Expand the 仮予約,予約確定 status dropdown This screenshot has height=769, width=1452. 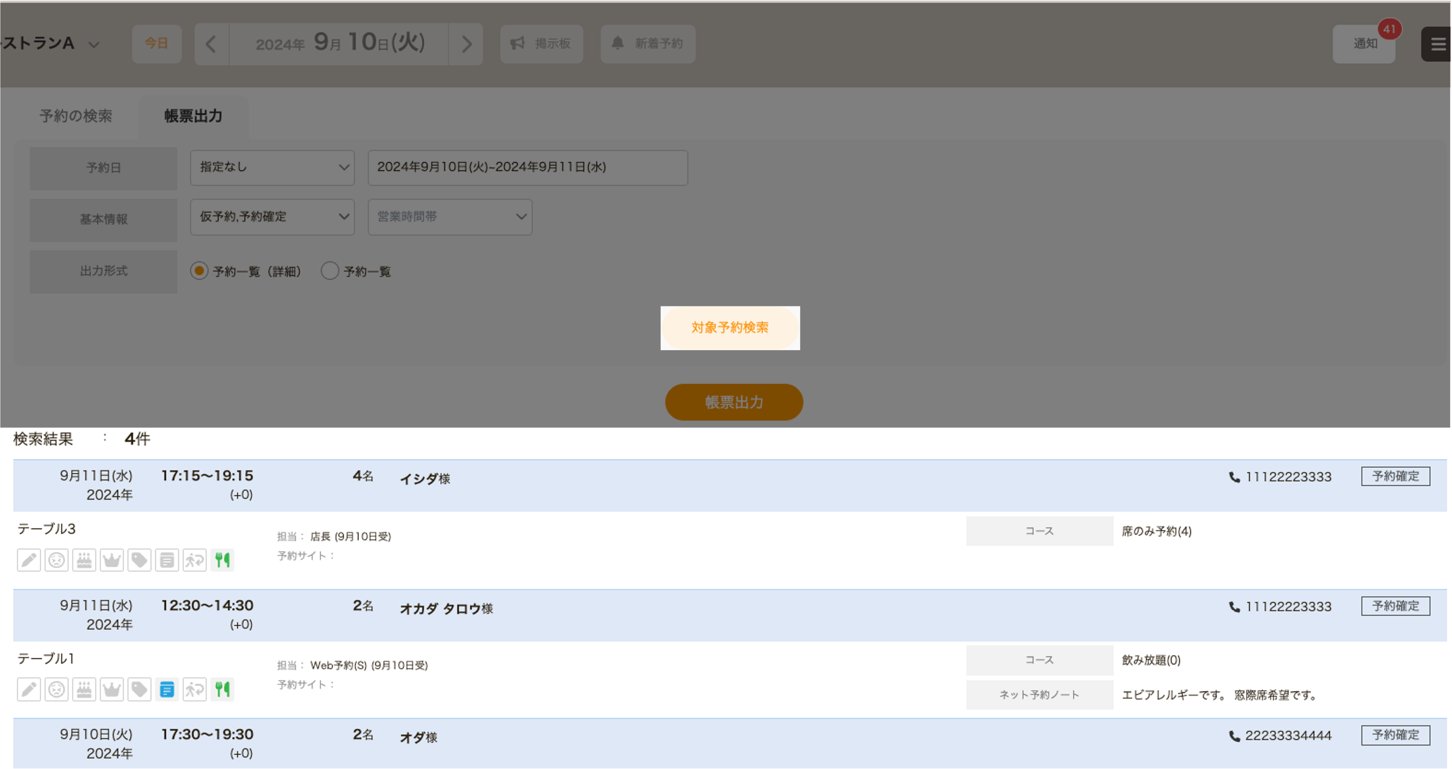(x=272, y=217)
